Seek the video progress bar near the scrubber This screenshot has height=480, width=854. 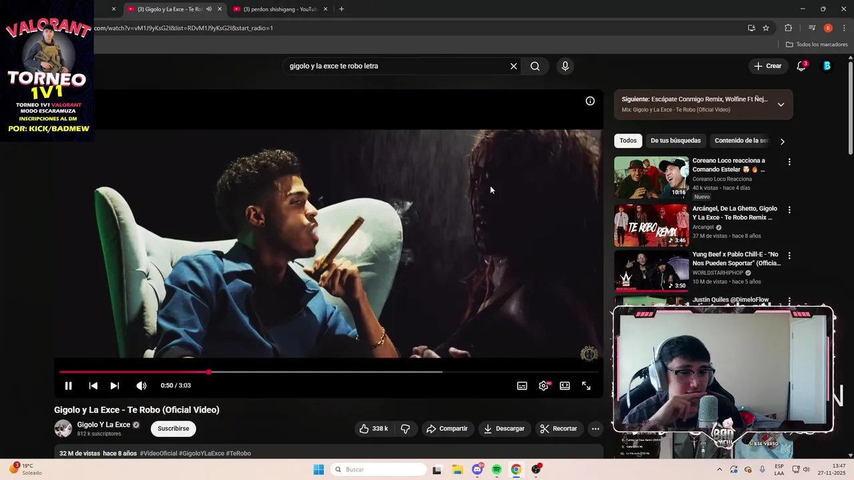point(209,371)
